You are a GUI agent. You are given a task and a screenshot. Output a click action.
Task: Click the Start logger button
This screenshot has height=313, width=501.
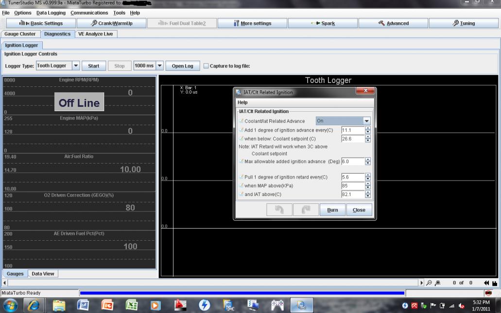93,66
